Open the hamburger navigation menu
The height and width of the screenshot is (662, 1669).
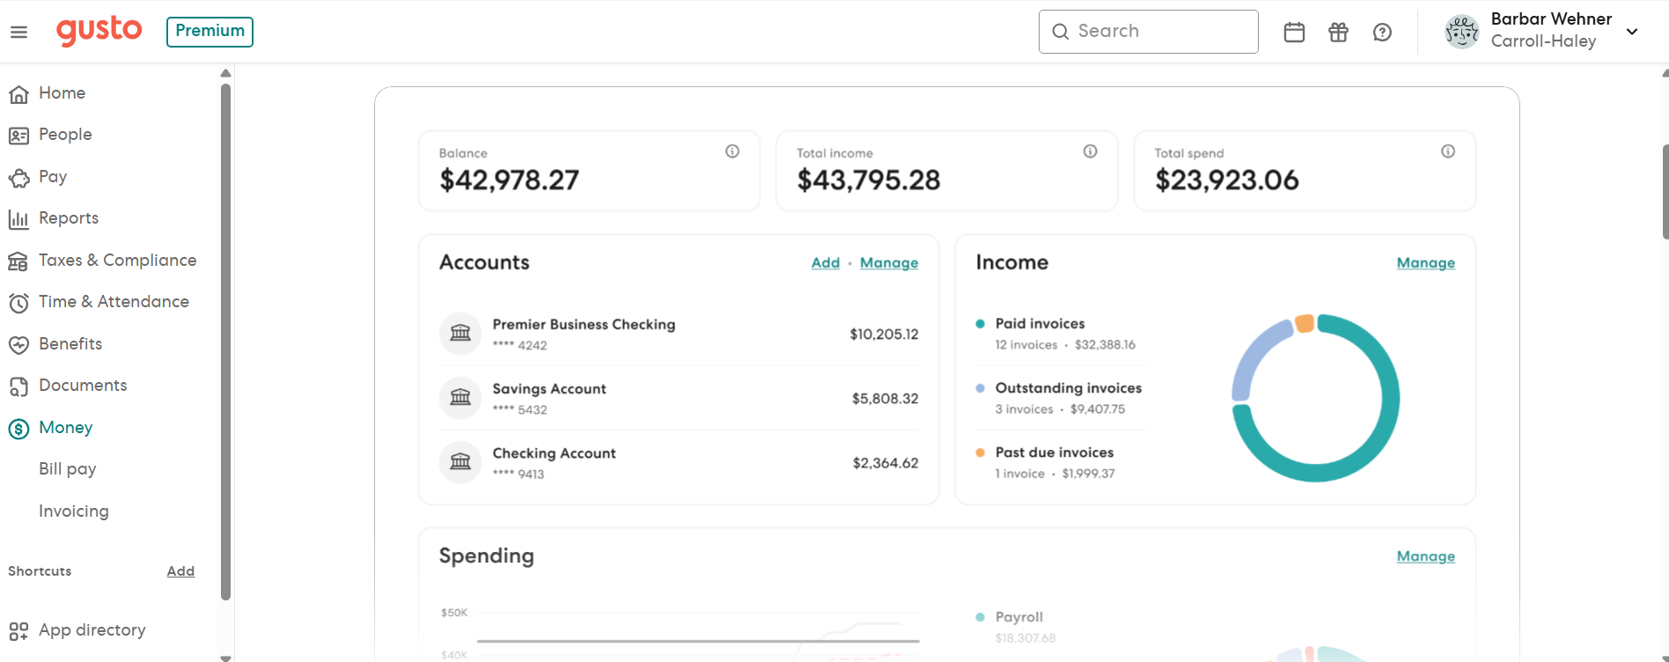click(18, 33)
